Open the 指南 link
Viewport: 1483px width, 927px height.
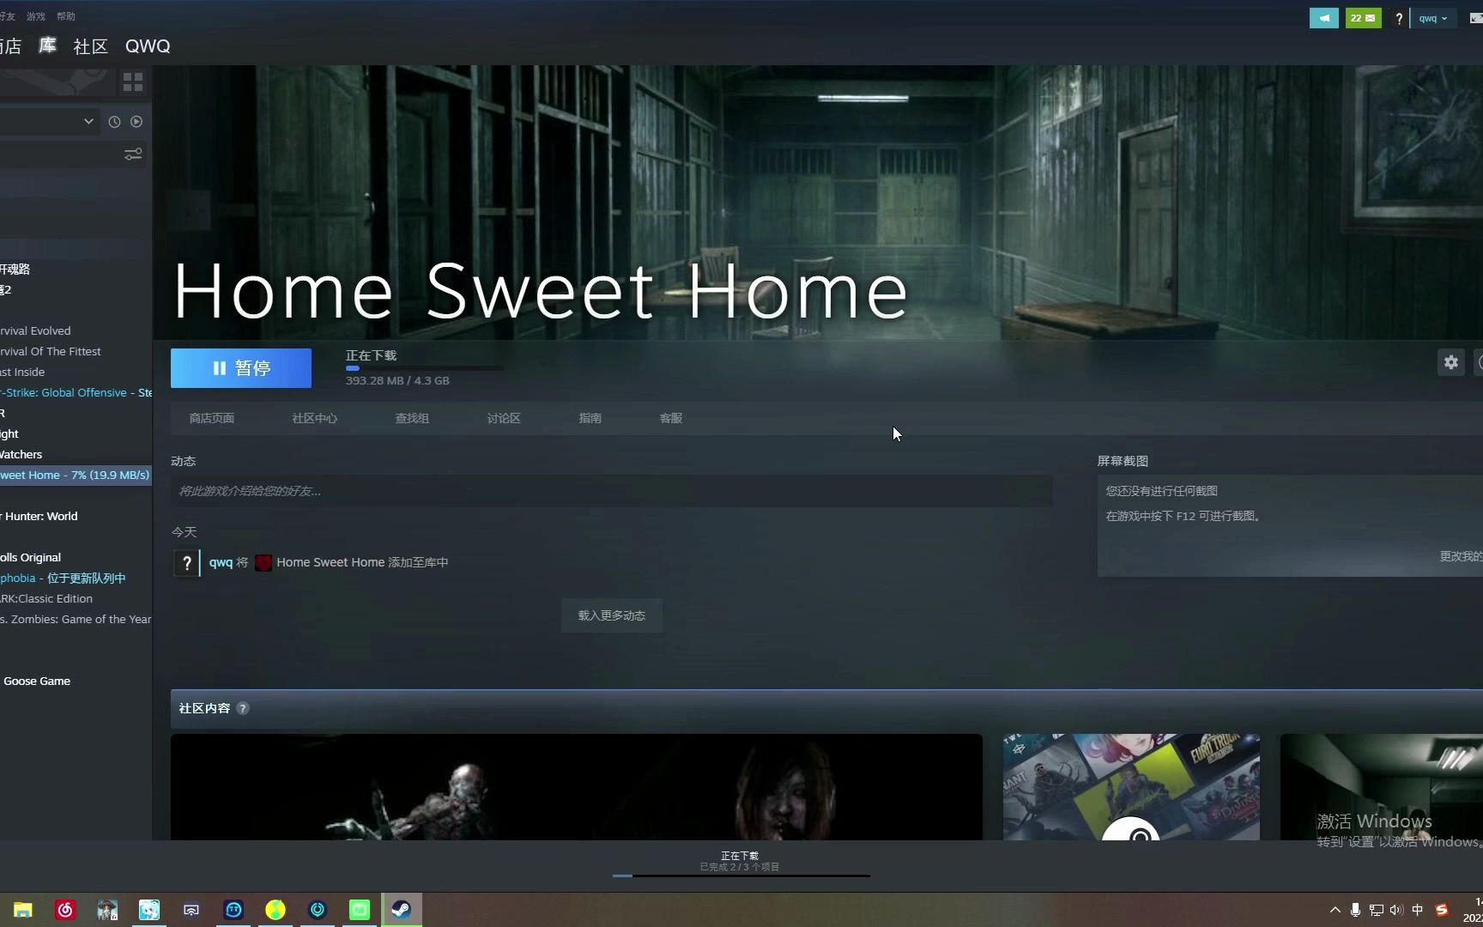590,418
